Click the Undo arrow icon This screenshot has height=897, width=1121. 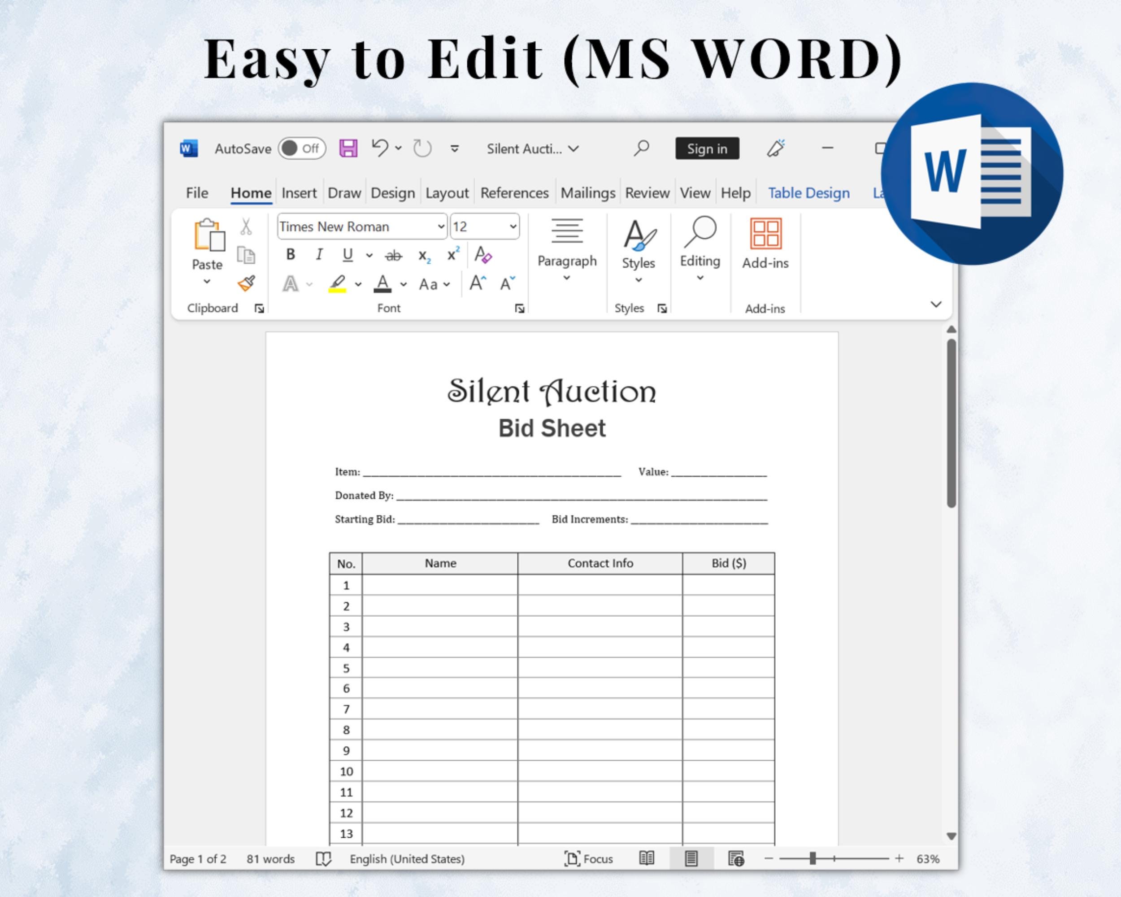[x=380, y=148]
